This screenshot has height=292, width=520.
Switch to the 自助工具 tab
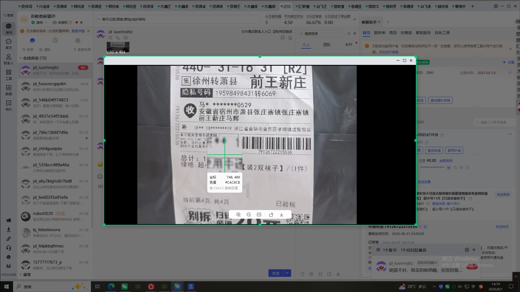click(442, 33)
